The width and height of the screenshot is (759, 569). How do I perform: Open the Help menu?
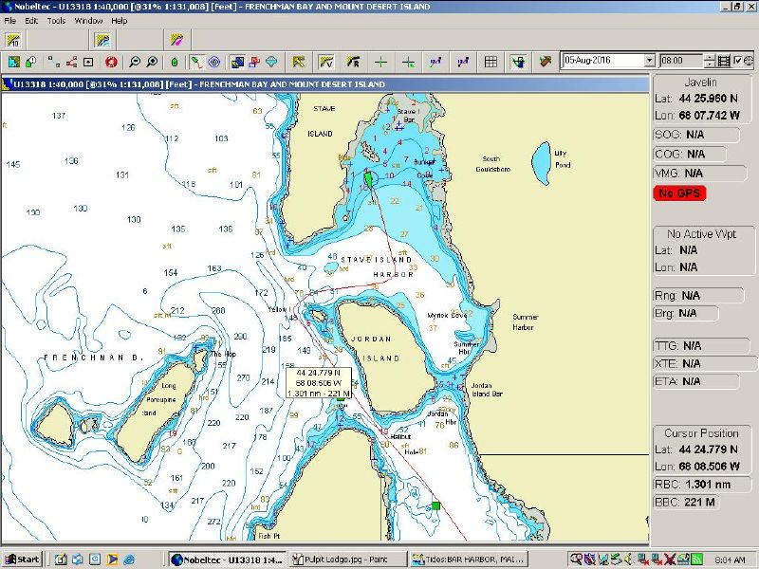[x=120, y=20]
